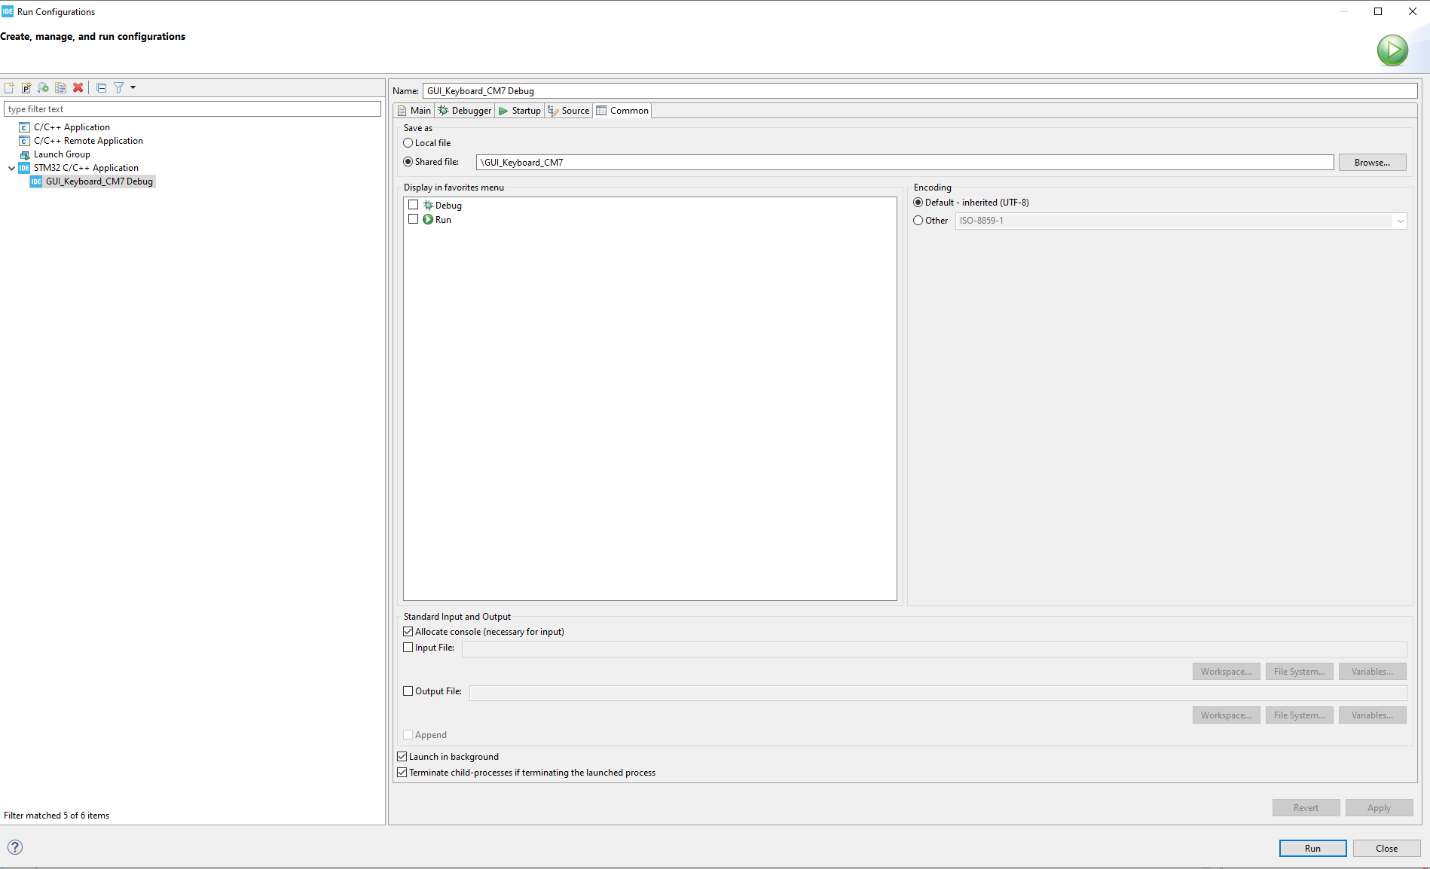Switch to the Debugger tab
This screenshot has width=1430, height=869.
point(464,110)
